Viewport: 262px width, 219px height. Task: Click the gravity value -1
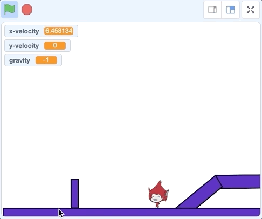[46, 60]
